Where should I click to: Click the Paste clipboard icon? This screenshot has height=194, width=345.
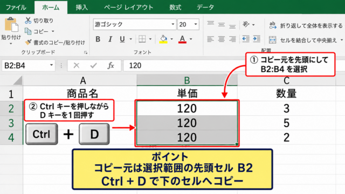11,25
